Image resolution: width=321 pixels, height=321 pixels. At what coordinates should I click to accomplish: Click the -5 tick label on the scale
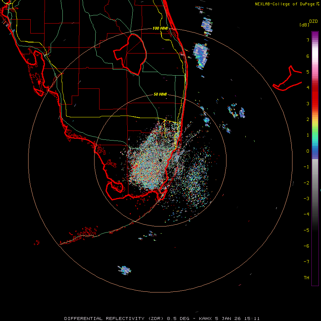306,230
